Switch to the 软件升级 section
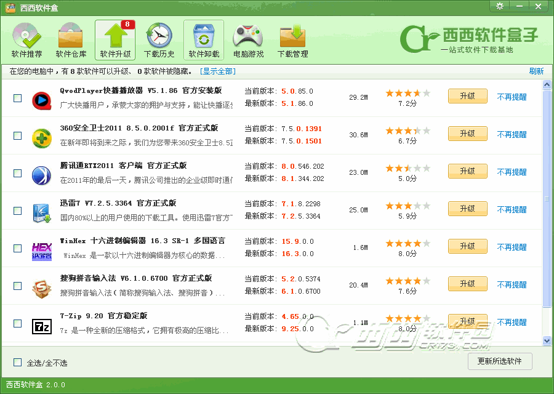Image resolution: width=554 pixels, height=394 pixels. 115,40
